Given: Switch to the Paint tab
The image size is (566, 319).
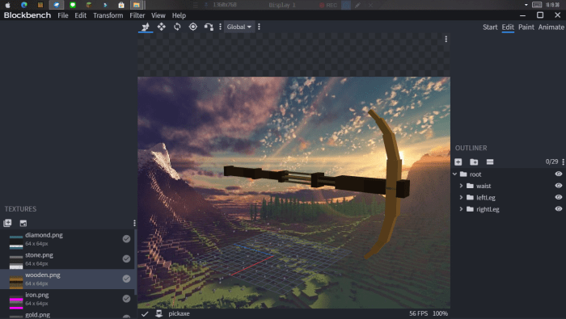Looking at the screenshot, I should (526, 27).
